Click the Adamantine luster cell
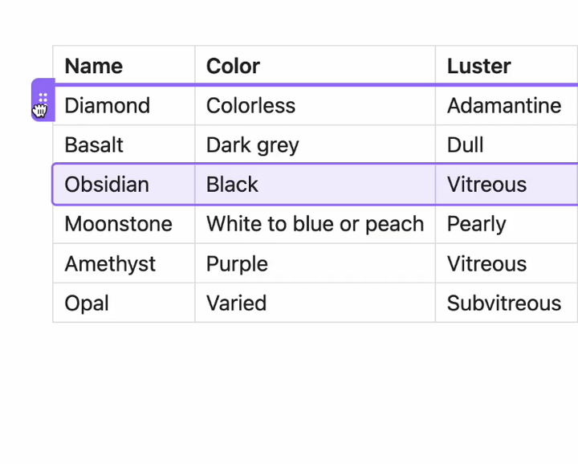Screen dimensions: 578x464 pyautogui.click(x=504, y=105)
